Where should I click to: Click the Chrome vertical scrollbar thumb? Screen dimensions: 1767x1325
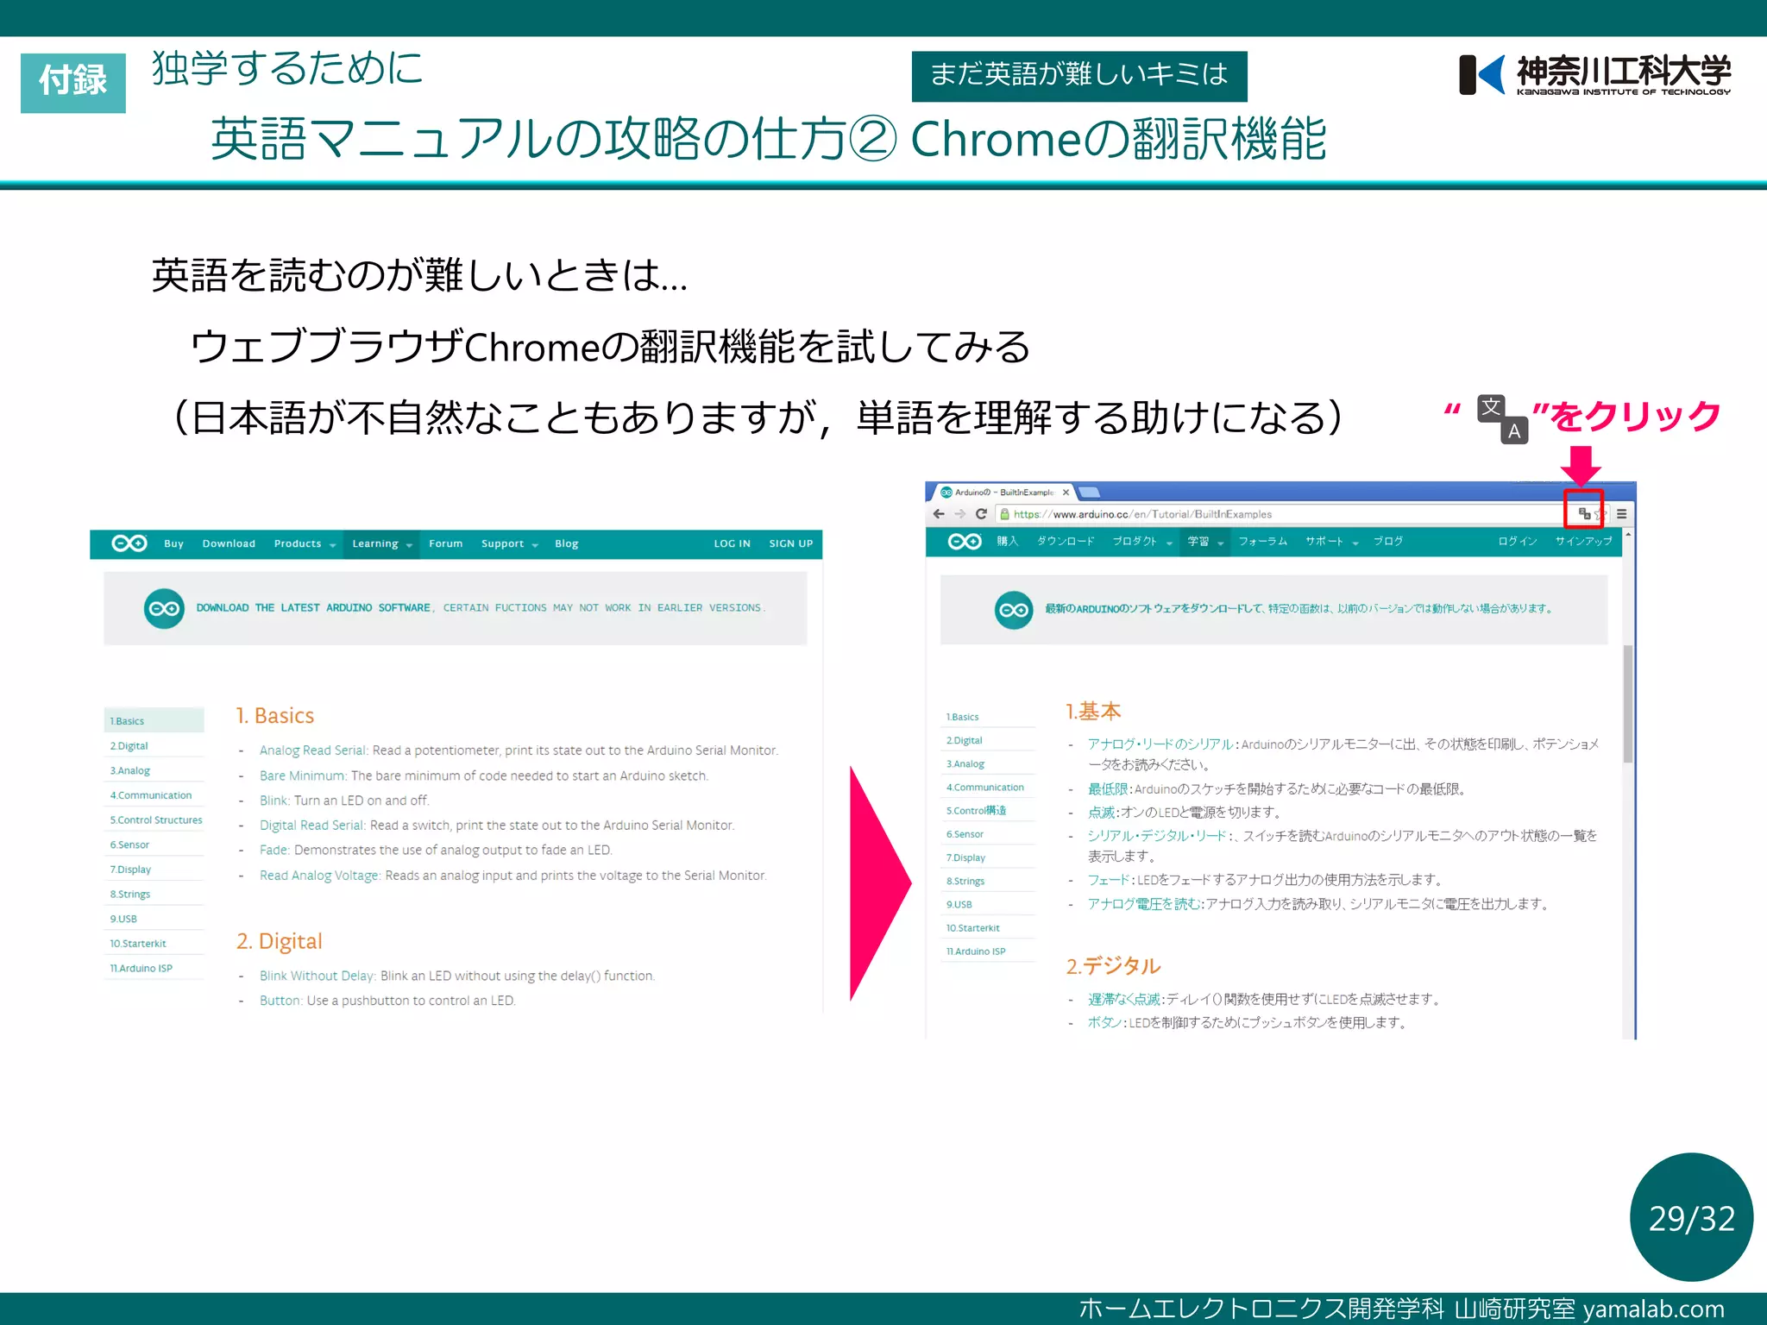pyautogui.click(x=1628, y=703)
